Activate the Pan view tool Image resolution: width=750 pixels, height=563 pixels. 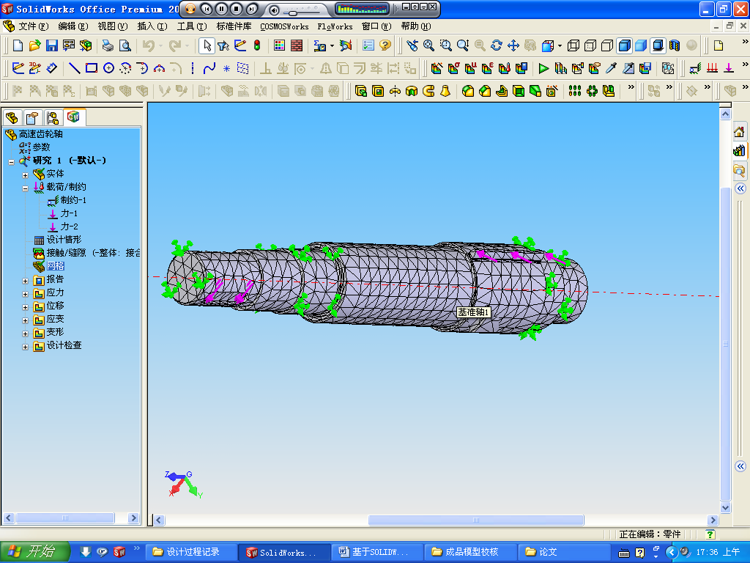[513, 45]
